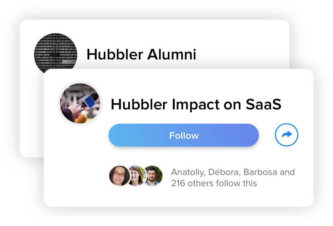This screenshot has width=333, height=226.
Task: Open the Hubbler Alumni group title
Action: point(141,55)
